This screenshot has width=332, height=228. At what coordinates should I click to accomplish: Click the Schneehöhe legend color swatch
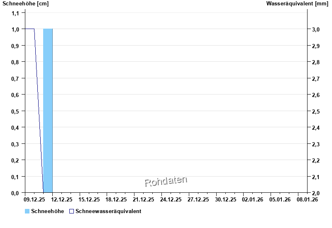pos(27,211)
